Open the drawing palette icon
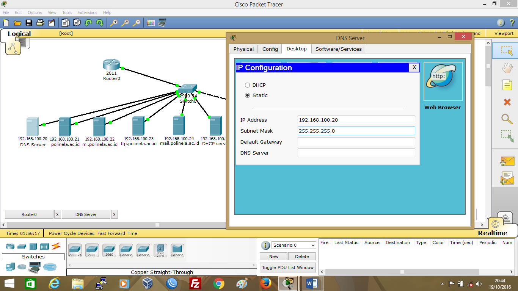518x291 pixels. pyautogui.click(x=151, y=23)
